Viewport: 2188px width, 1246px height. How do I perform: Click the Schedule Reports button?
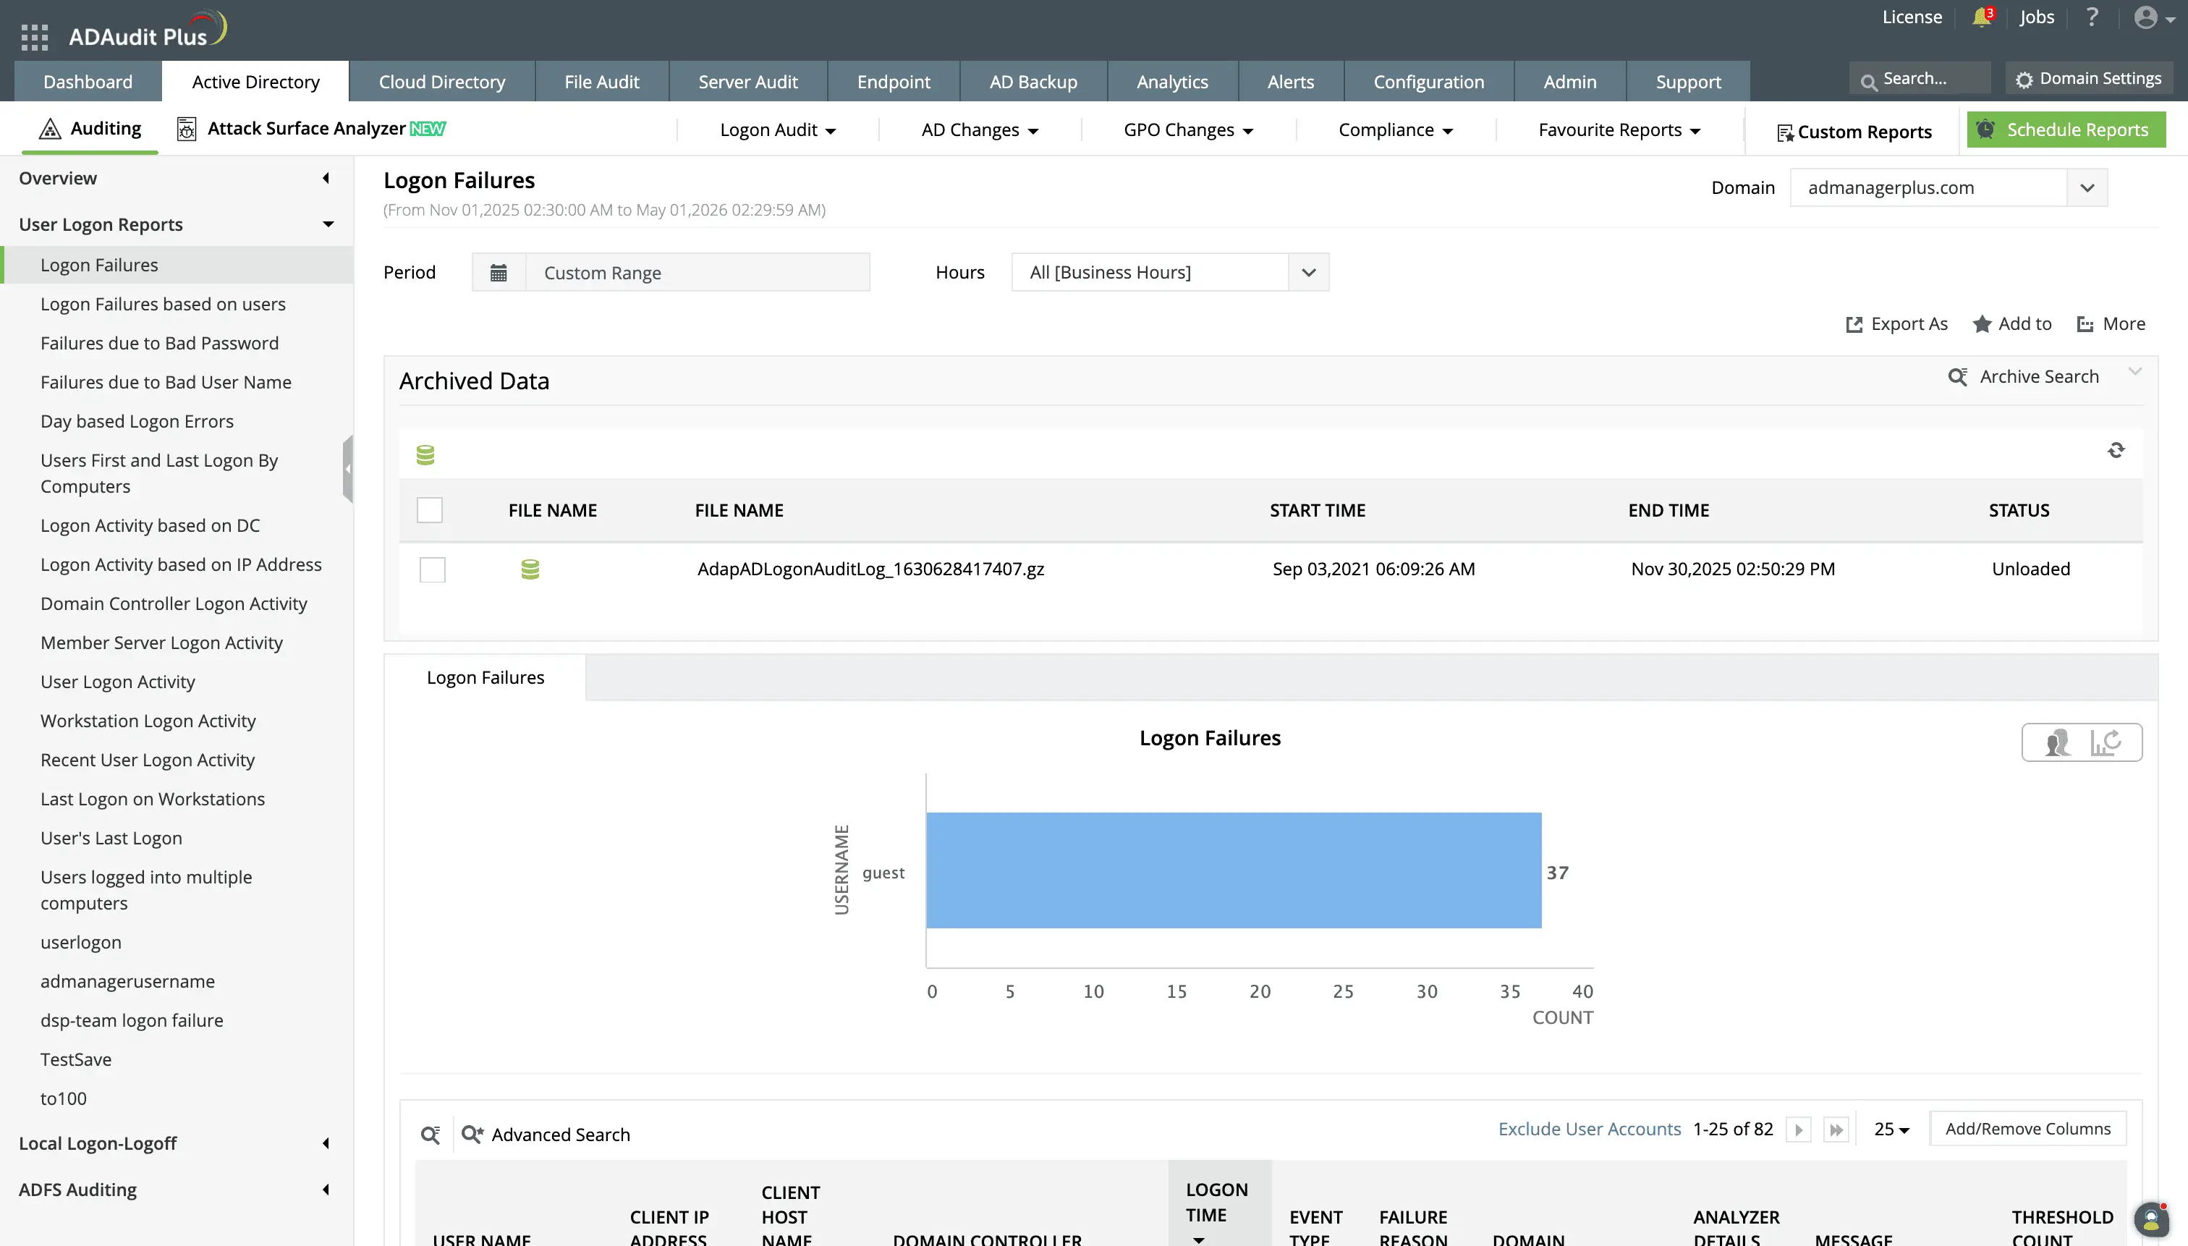click(x=2066, y=130)
